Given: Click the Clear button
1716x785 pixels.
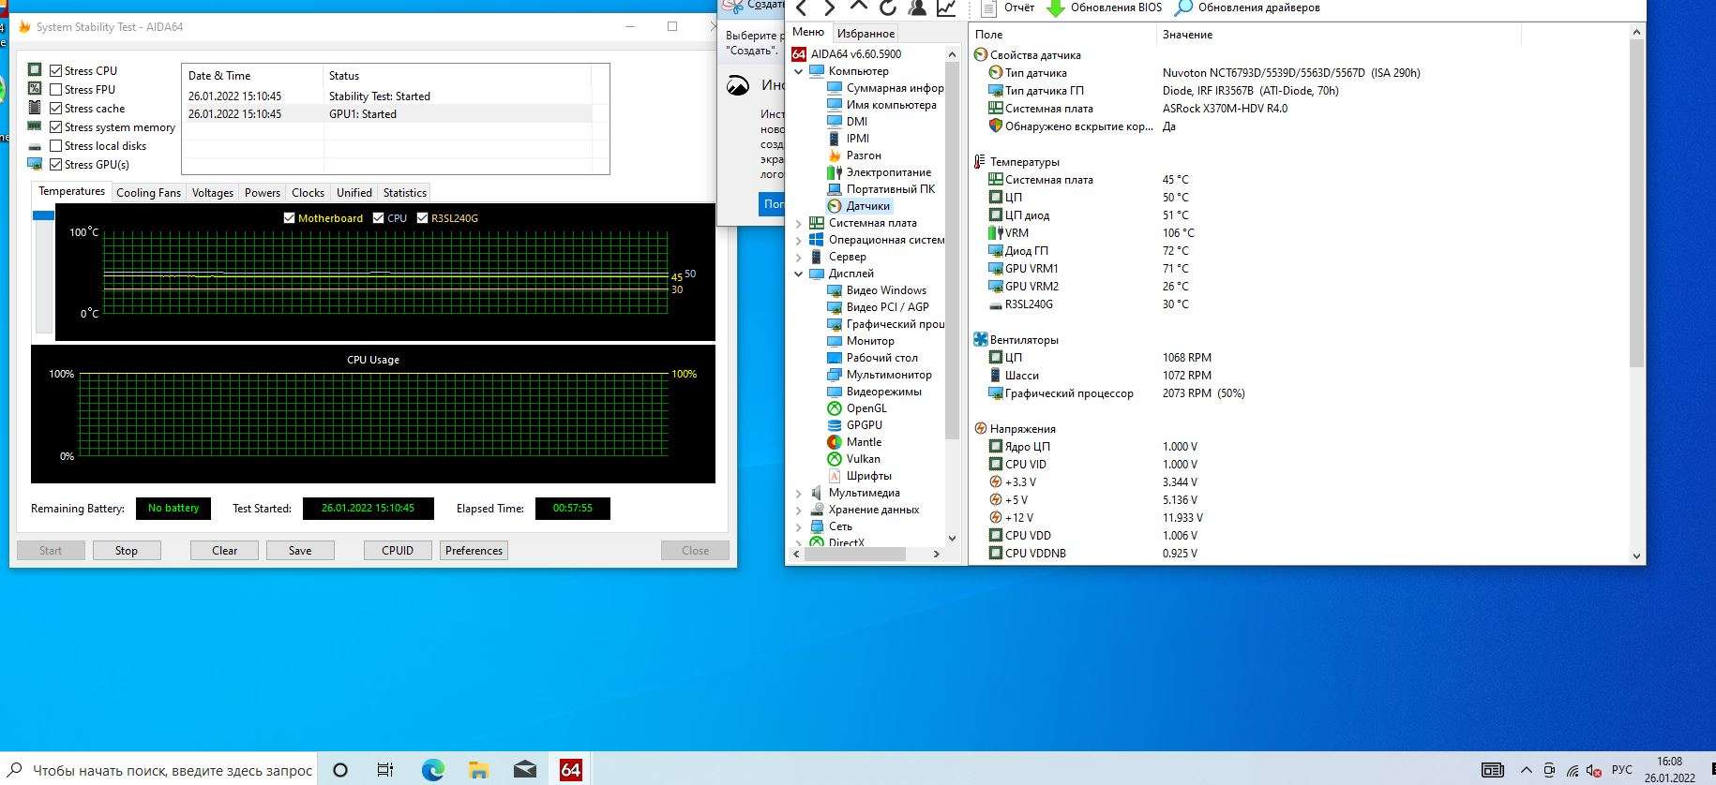Looking at the screenshot, I should 224,551.
